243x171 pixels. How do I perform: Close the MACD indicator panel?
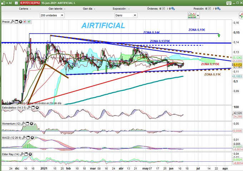click(x=32, y=137)
